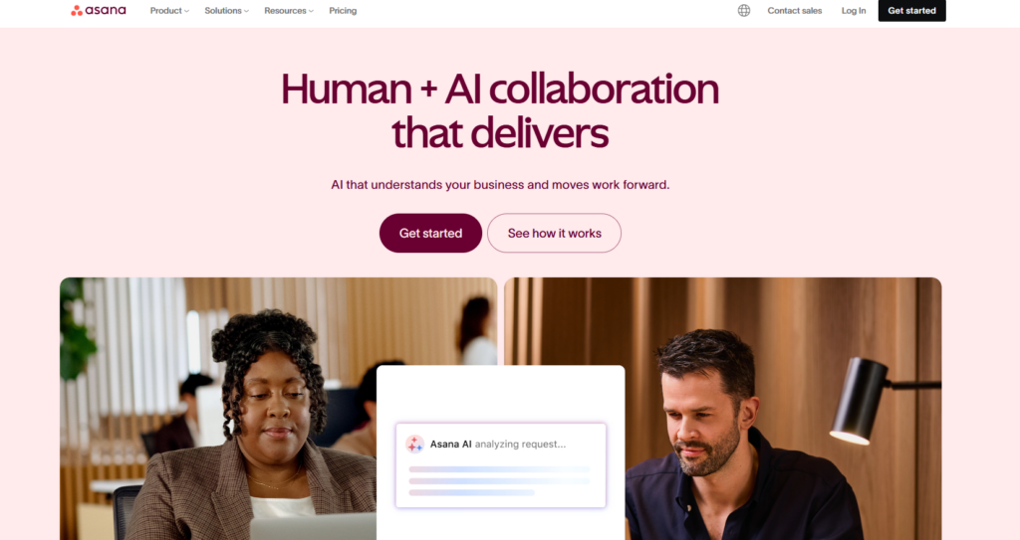Click the headline Human + AI collaboration
The image size is (1020, 540).
pyautogui.click(x=500, y=89)
